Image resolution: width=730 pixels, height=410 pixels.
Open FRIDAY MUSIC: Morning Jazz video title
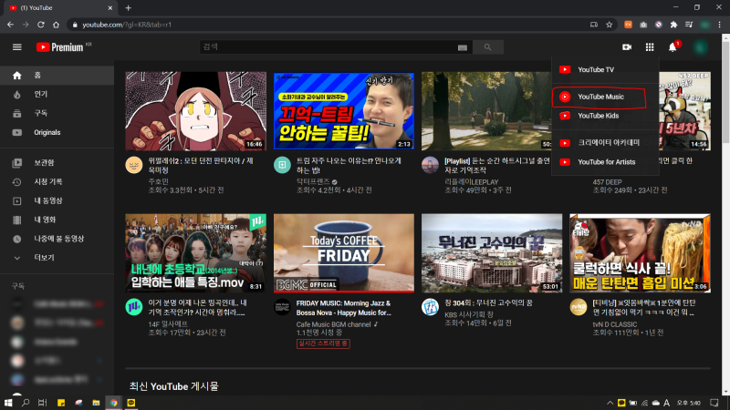[x=344, y=308]
